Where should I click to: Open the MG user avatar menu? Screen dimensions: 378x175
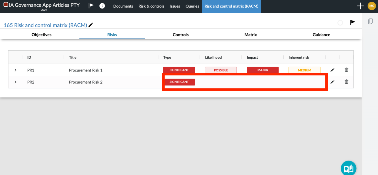tap(372, 6)
